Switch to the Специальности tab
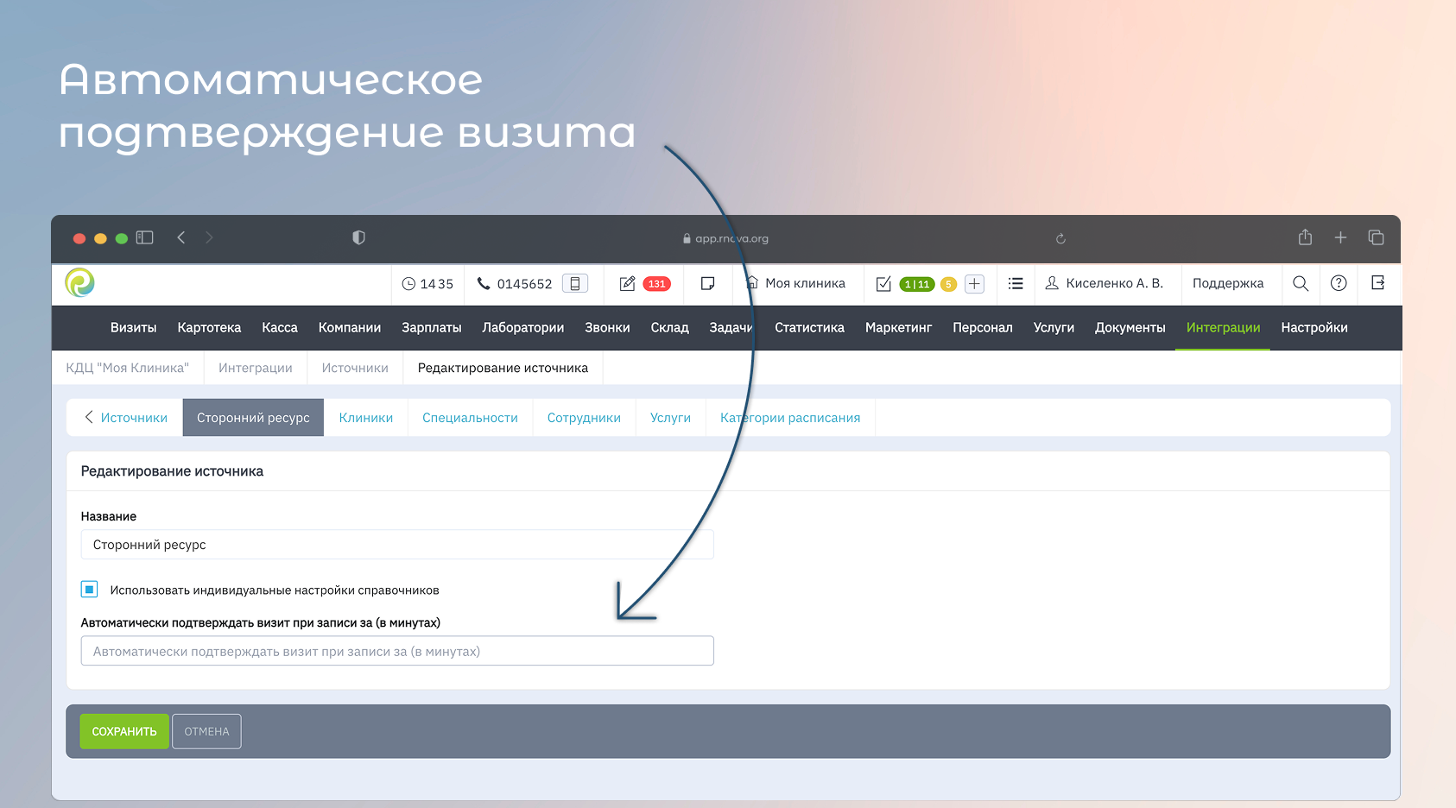The image size is (1456, 808). click(x=470, y=418)
